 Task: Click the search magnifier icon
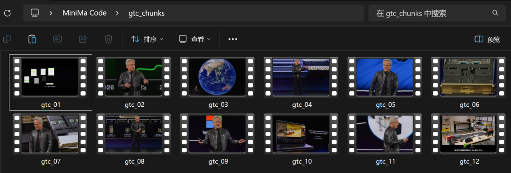click(x=495, y=13)
